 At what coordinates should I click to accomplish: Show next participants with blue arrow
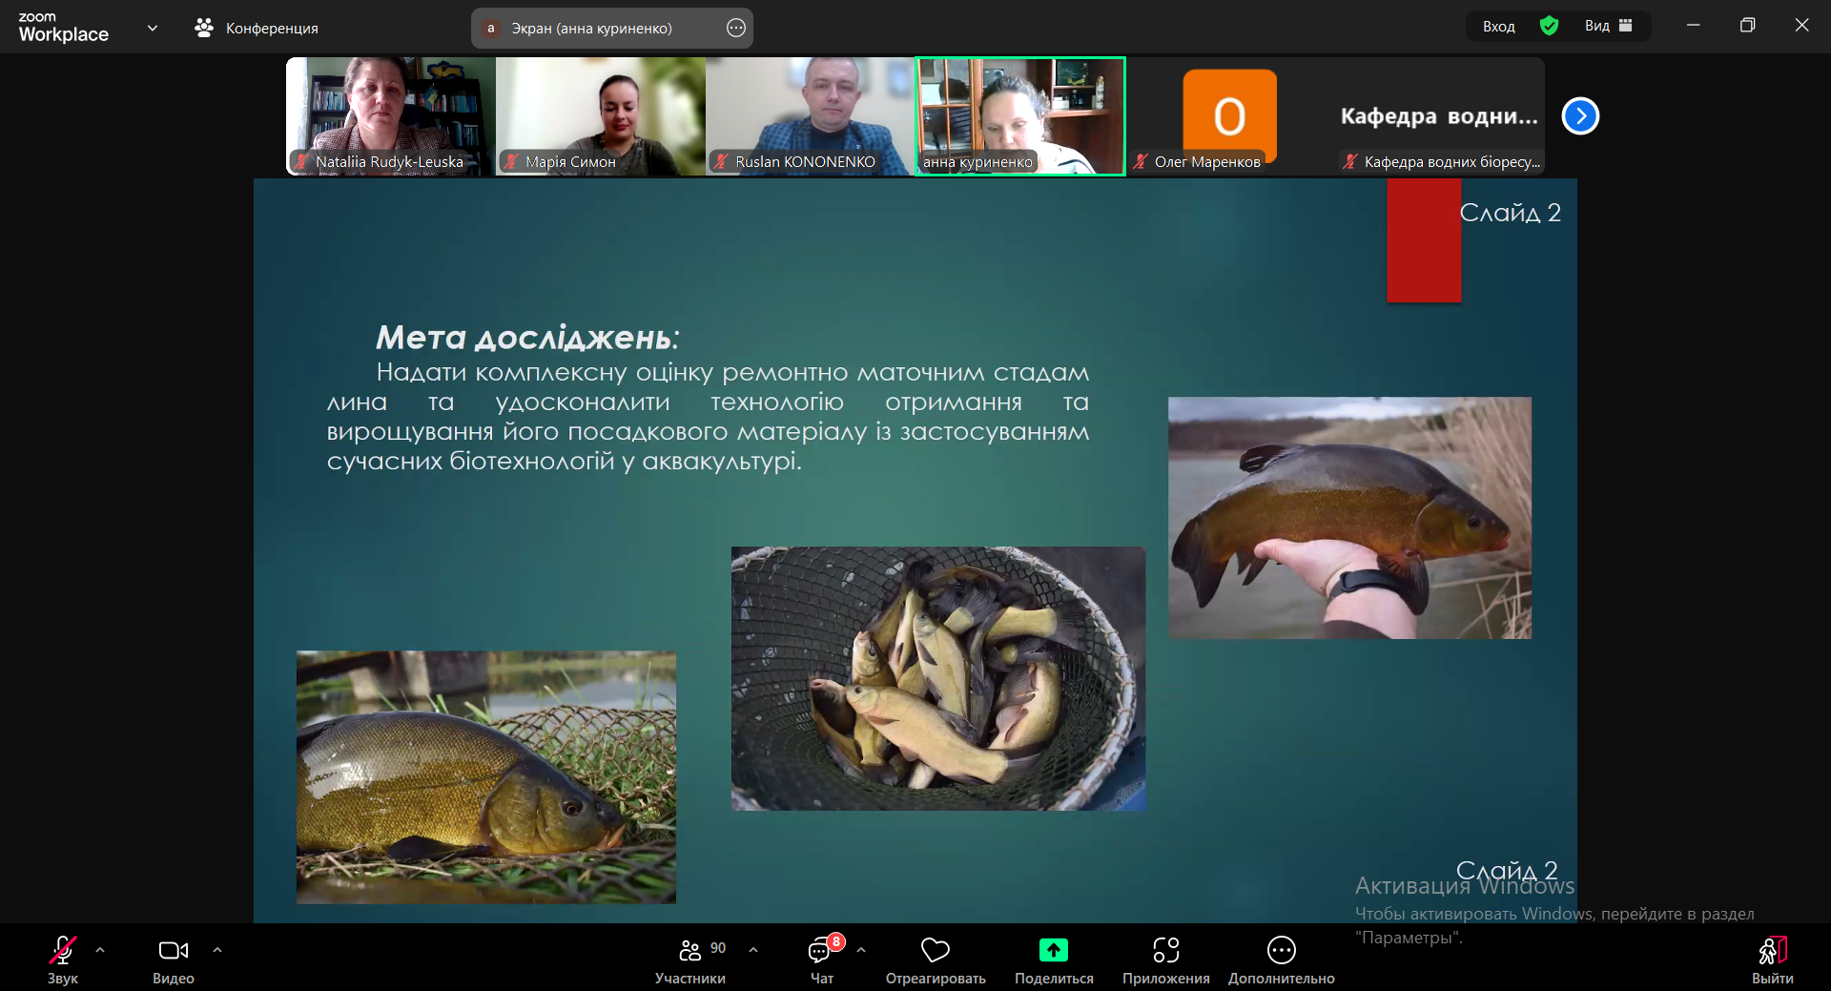1580,116
